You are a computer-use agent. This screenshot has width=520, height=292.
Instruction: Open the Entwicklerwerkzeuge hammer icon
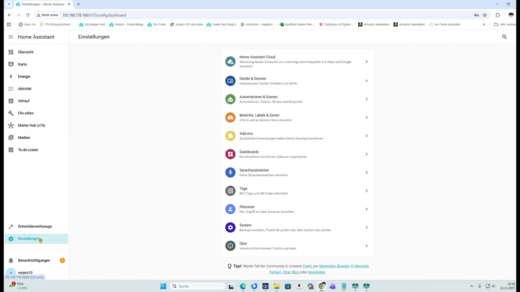point(11,226)
